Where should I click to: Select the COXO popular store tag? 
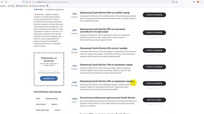[x=38, y=98]
